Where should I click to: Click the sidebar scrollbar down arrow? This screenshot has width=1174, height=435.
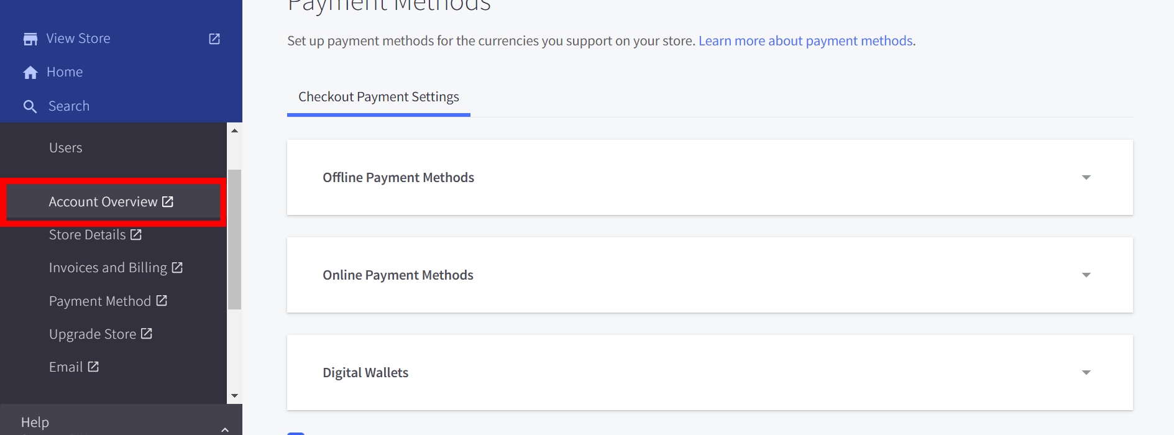[234, 396]
